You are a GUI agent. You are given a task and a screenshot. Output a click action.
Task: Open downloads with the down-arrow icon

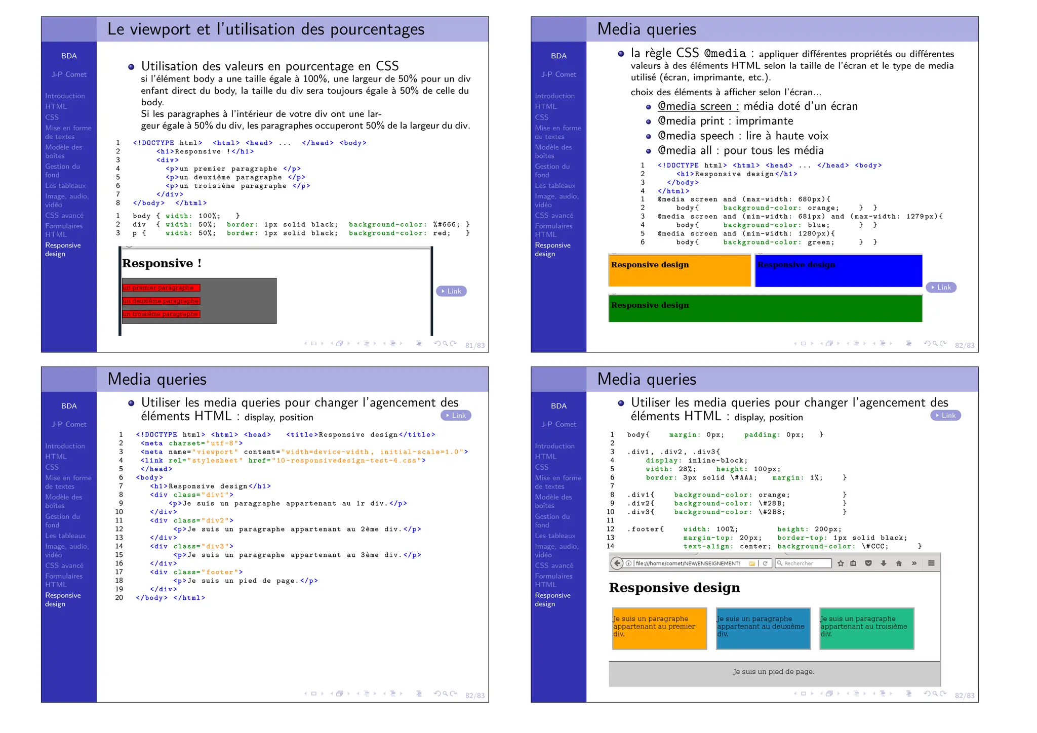click(x=884, y=563)
